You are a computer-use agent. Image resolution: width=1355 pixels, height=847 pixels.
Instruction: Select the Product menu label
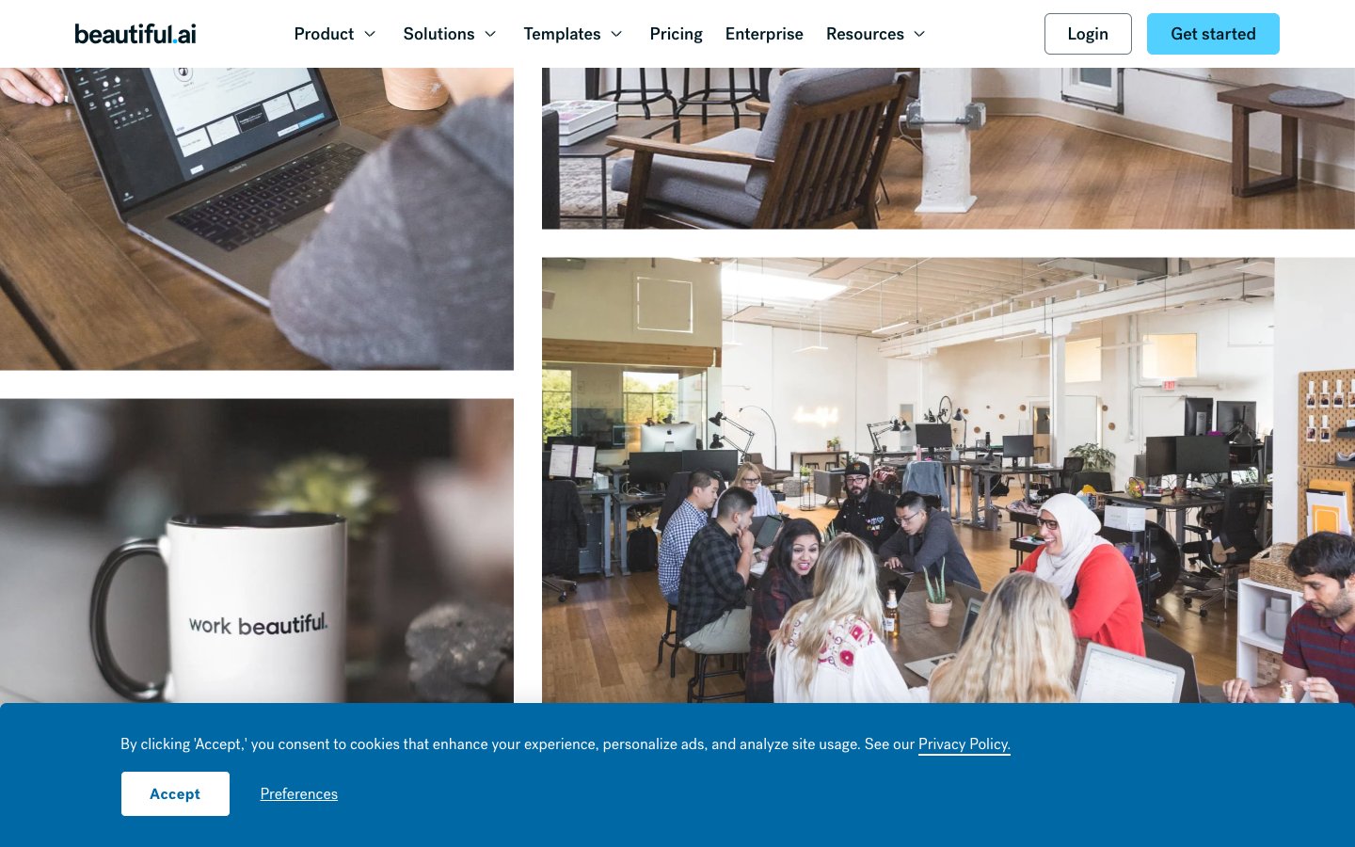click(324, 34)
